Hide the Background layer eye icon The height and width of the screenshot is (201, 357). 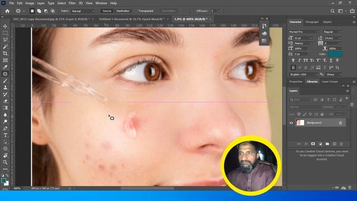tap(291, 123)
